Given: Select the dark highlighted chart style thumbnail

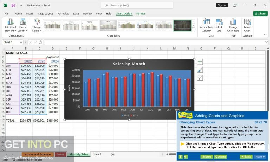Looking at the screenshot, I should 182,26.
